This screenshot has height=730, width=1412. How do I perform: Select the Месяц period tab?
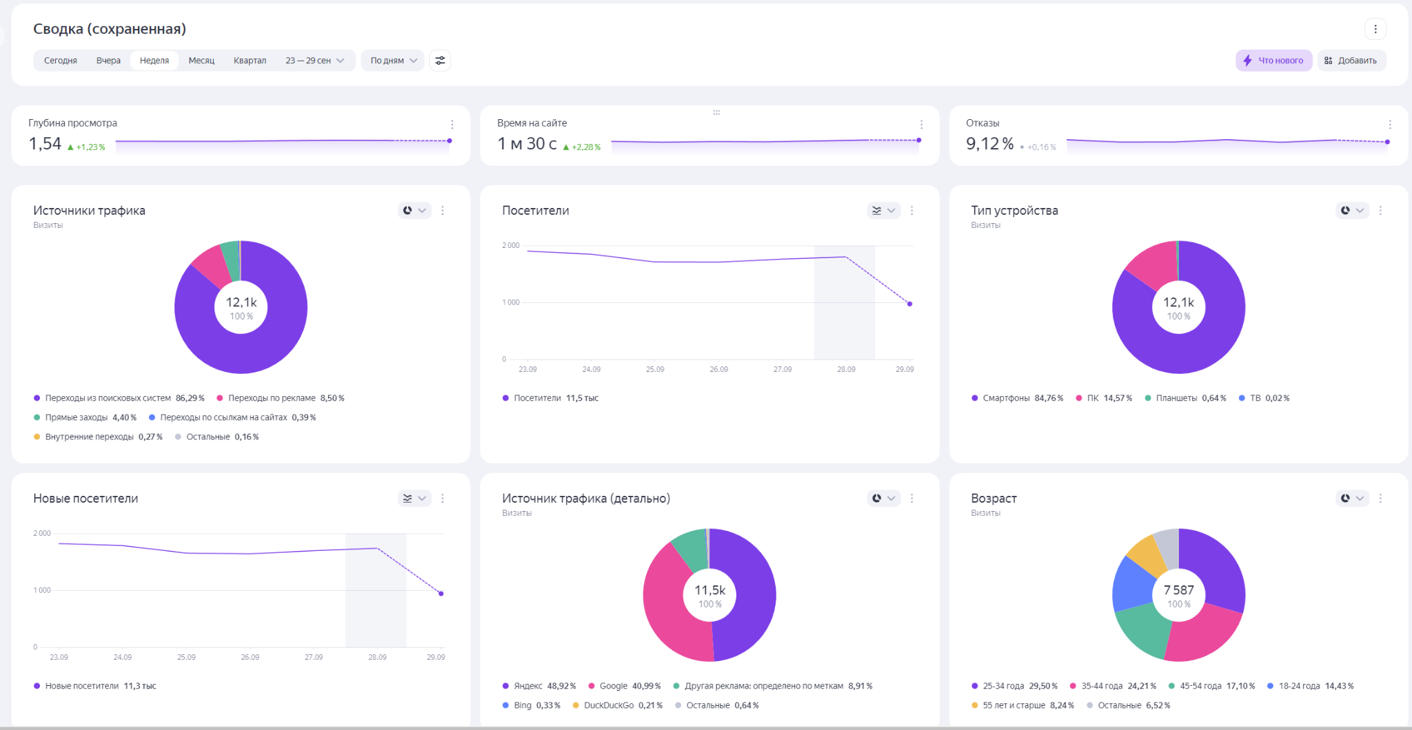click(x=201, y=61)
